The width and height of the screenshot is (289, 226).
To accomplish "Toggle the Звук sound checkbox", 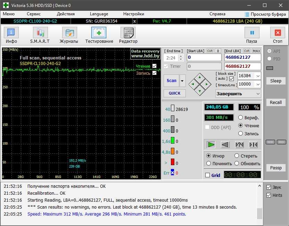I will click(269, 187).
